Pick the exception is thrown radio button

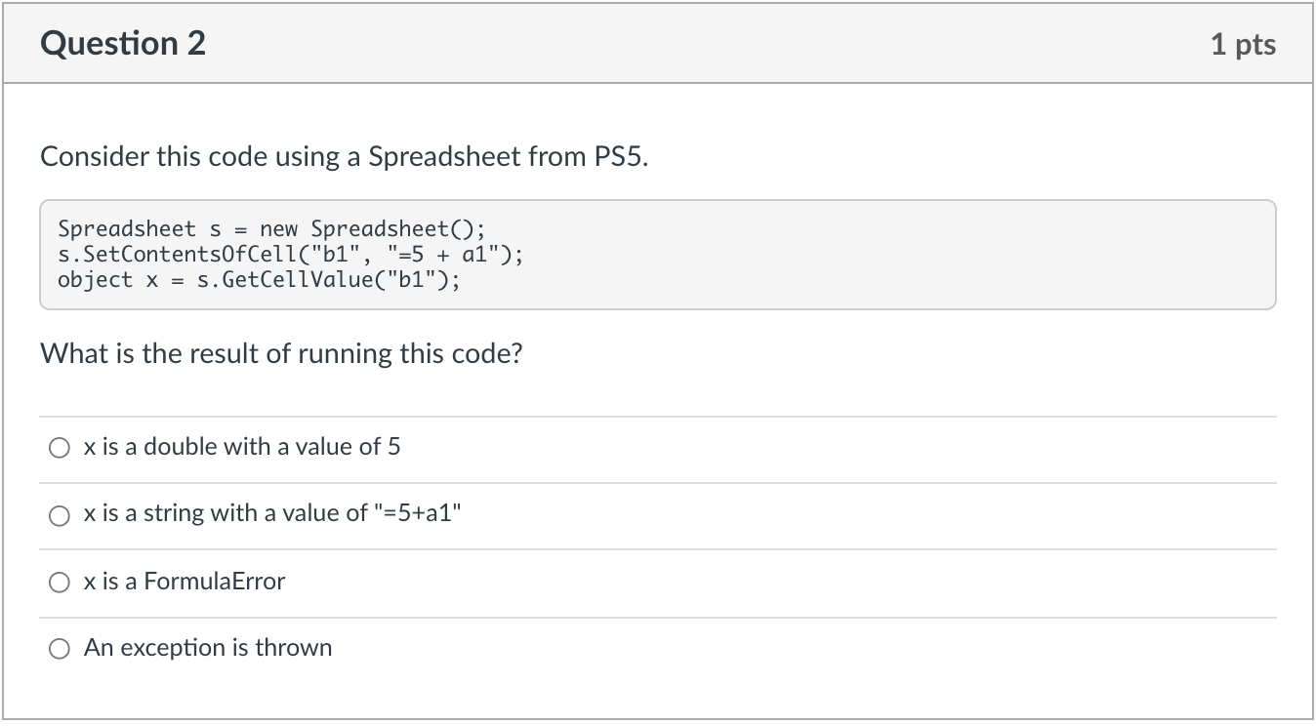60,649
